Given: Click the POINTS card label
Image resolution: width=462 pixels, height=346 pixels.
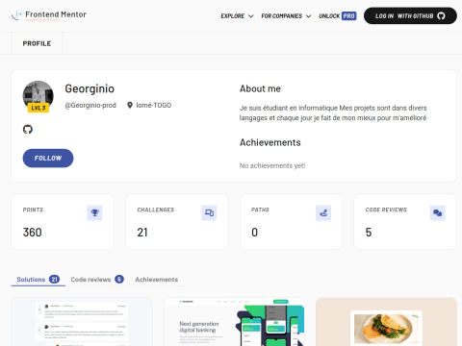Looking at the screenshot, I should pos(33,210).
